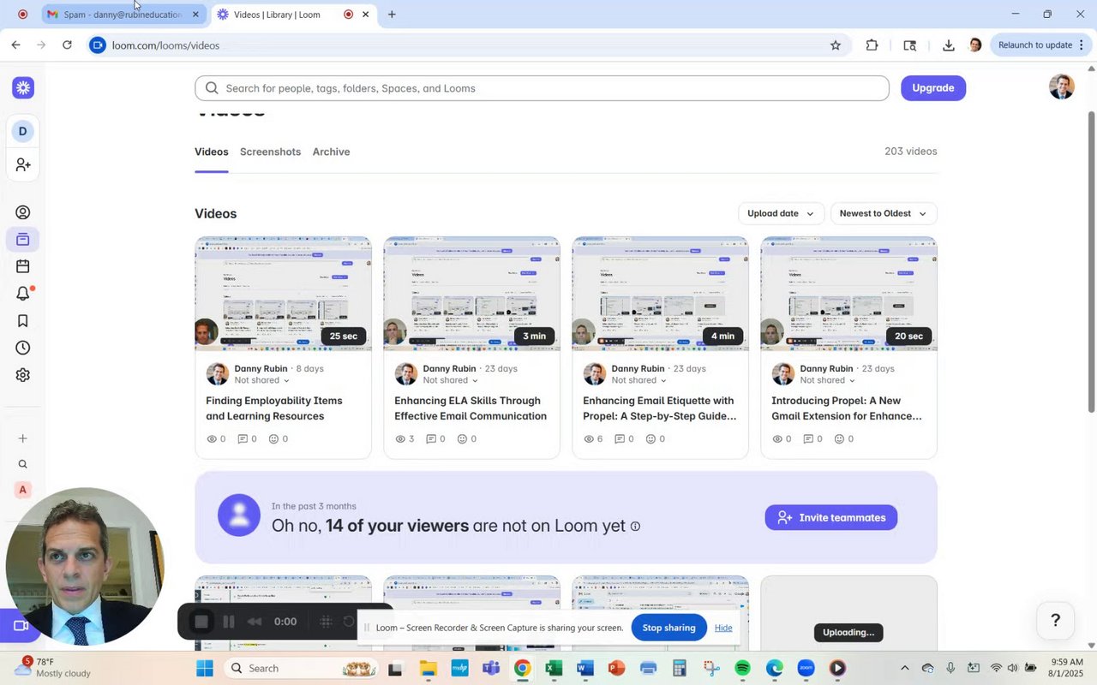
Task: Open PowerPoint from the taskbar
Action: [616, 668]
